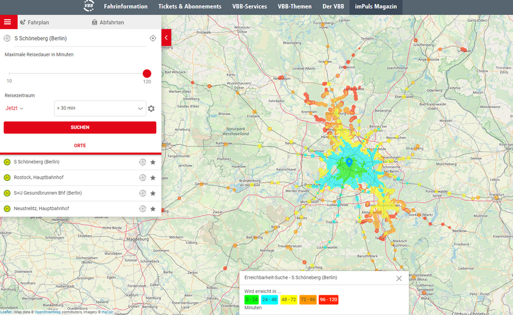Open the red hamburger menu
Screen dimensions: 513x315
point(8,22)
